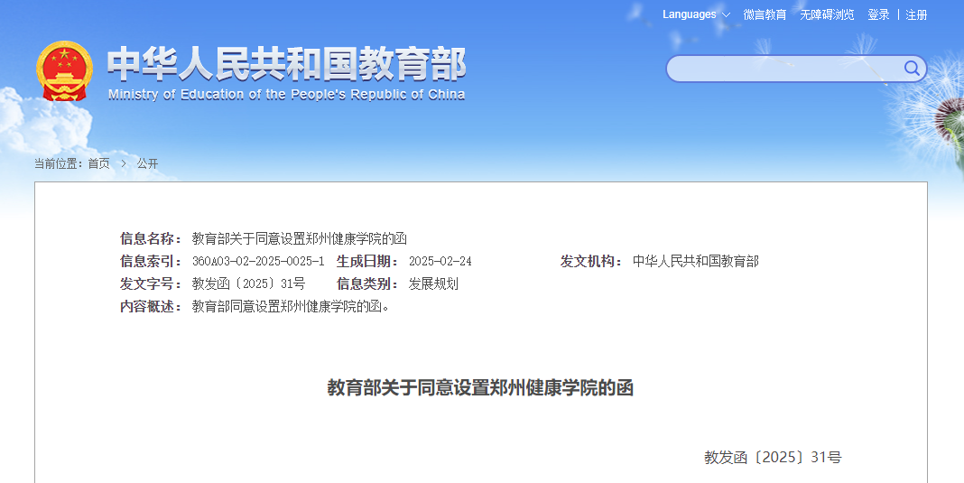Image resolution: width=964 pixels, height=483 pixels.
Task: Click 教发函〔2025〕31号 in the metadata table
Action: 248,283
